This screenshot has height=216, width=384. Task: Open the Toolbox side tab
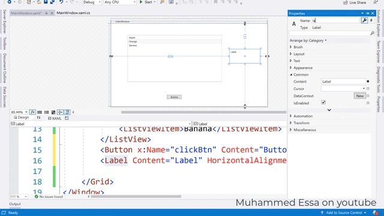point(4,43)
